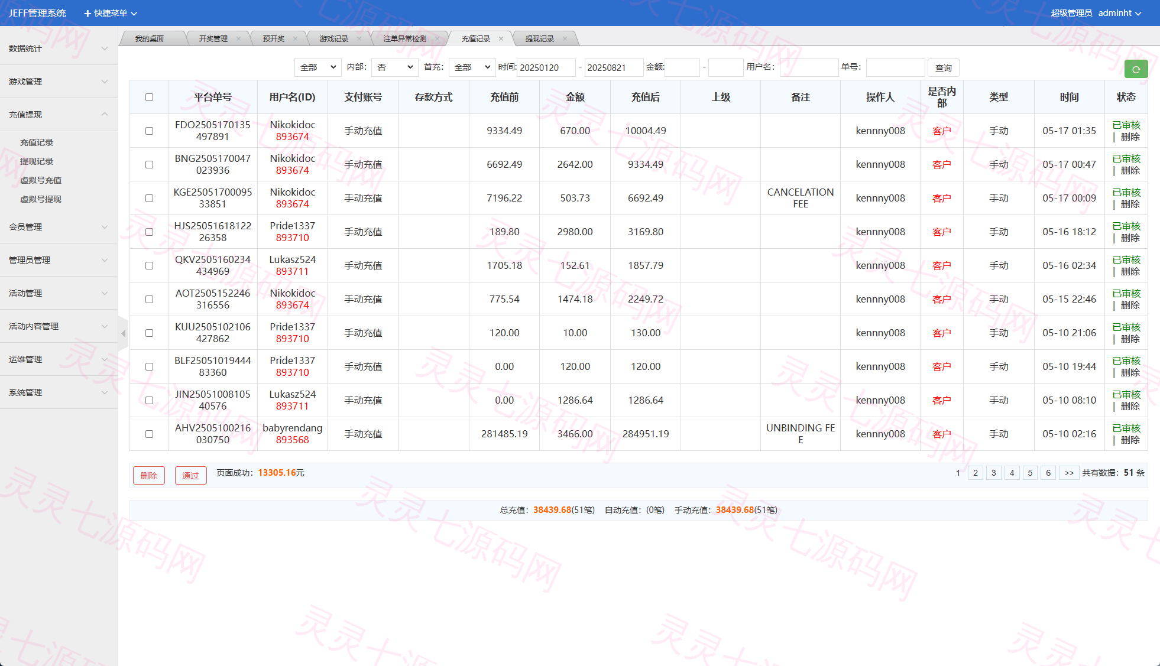Open 提现记录 in the sidebar
The height and width of the screenshot is (666, 1160).
tap(37, 161)
